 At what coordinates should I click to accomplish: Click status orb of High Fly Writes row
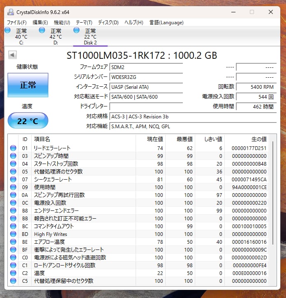click(x=13, y=234)
